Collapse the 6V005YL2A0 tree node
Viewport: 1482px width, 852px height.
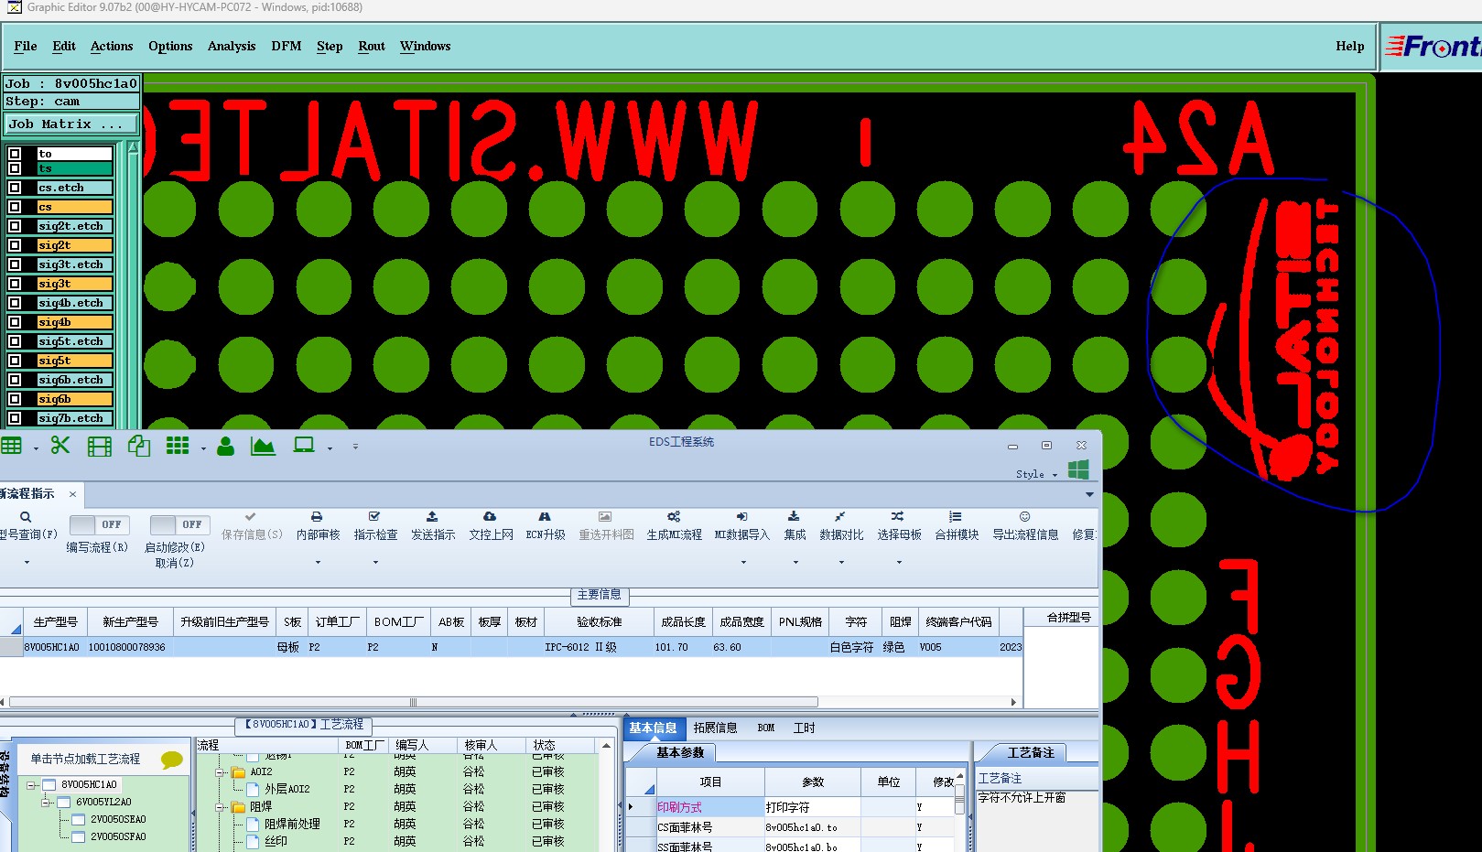[x=46, y=803]
